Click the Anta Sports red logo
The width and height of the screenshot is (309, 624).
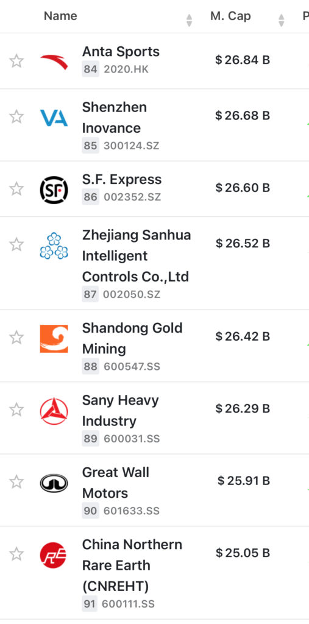[54, 62]
